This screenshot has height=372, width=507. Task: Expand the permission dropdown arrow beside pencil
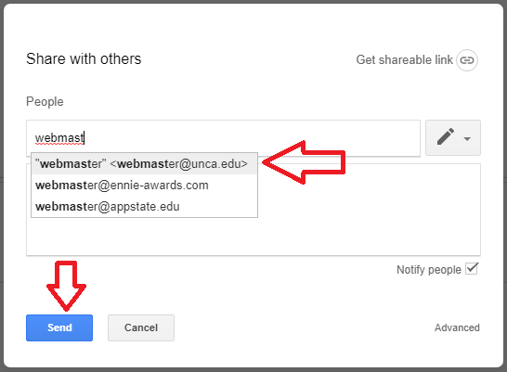(467, 139)
